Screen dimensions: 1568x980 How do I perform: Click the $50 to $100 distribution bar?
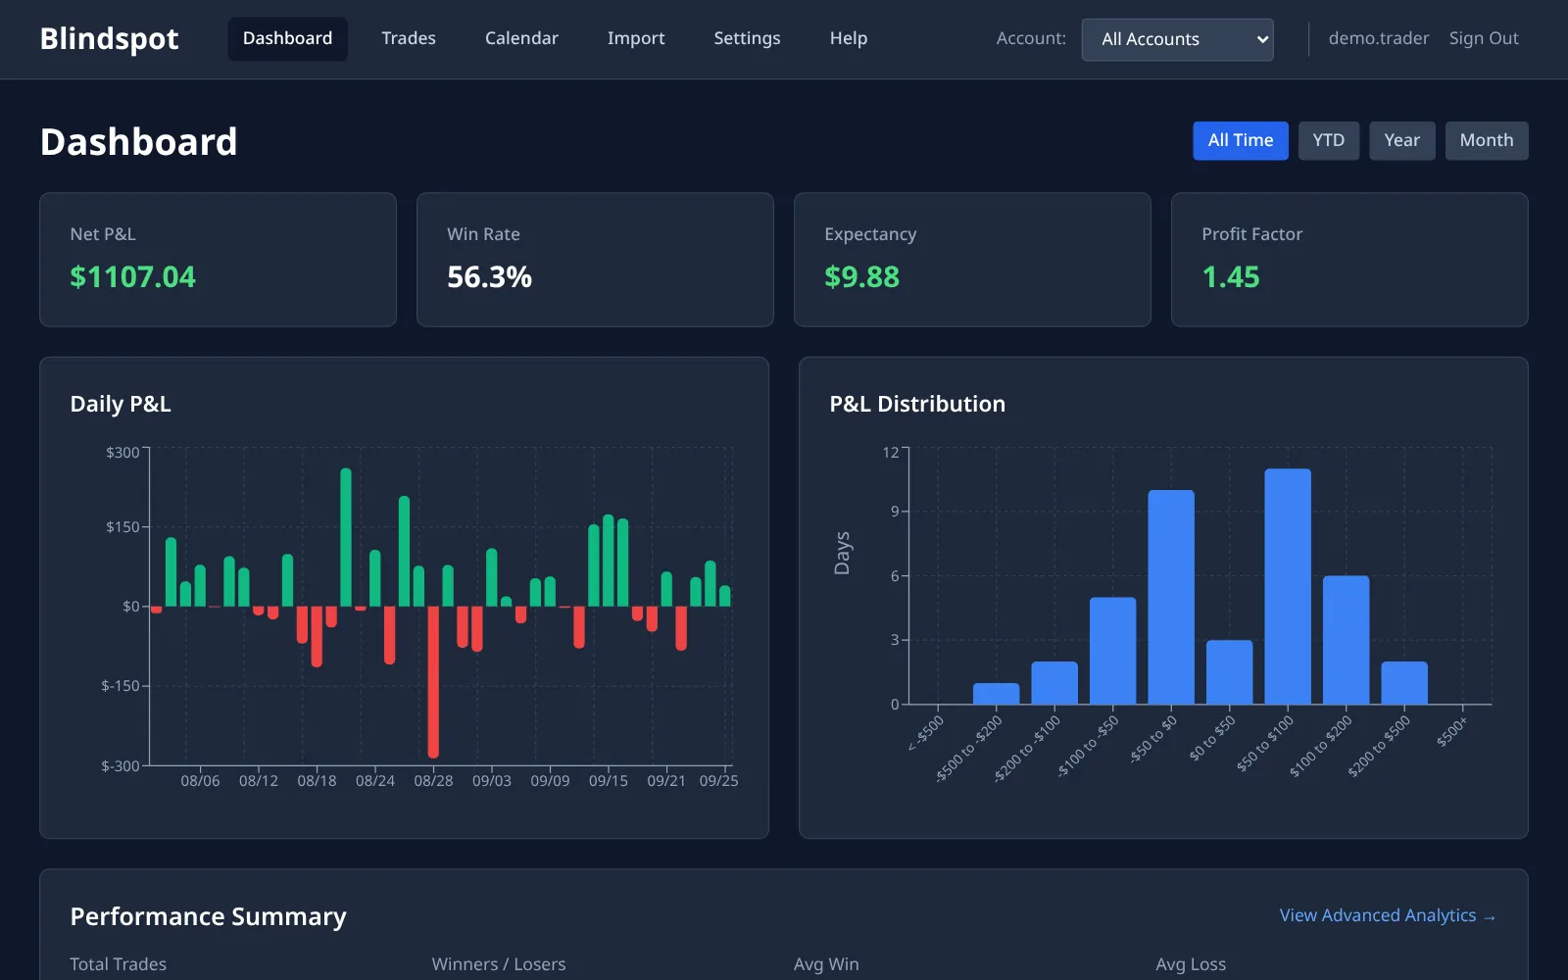[1288, 586]
